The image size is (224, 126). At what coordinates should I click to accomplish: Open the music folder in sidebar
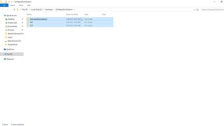(x=10, y=37)
